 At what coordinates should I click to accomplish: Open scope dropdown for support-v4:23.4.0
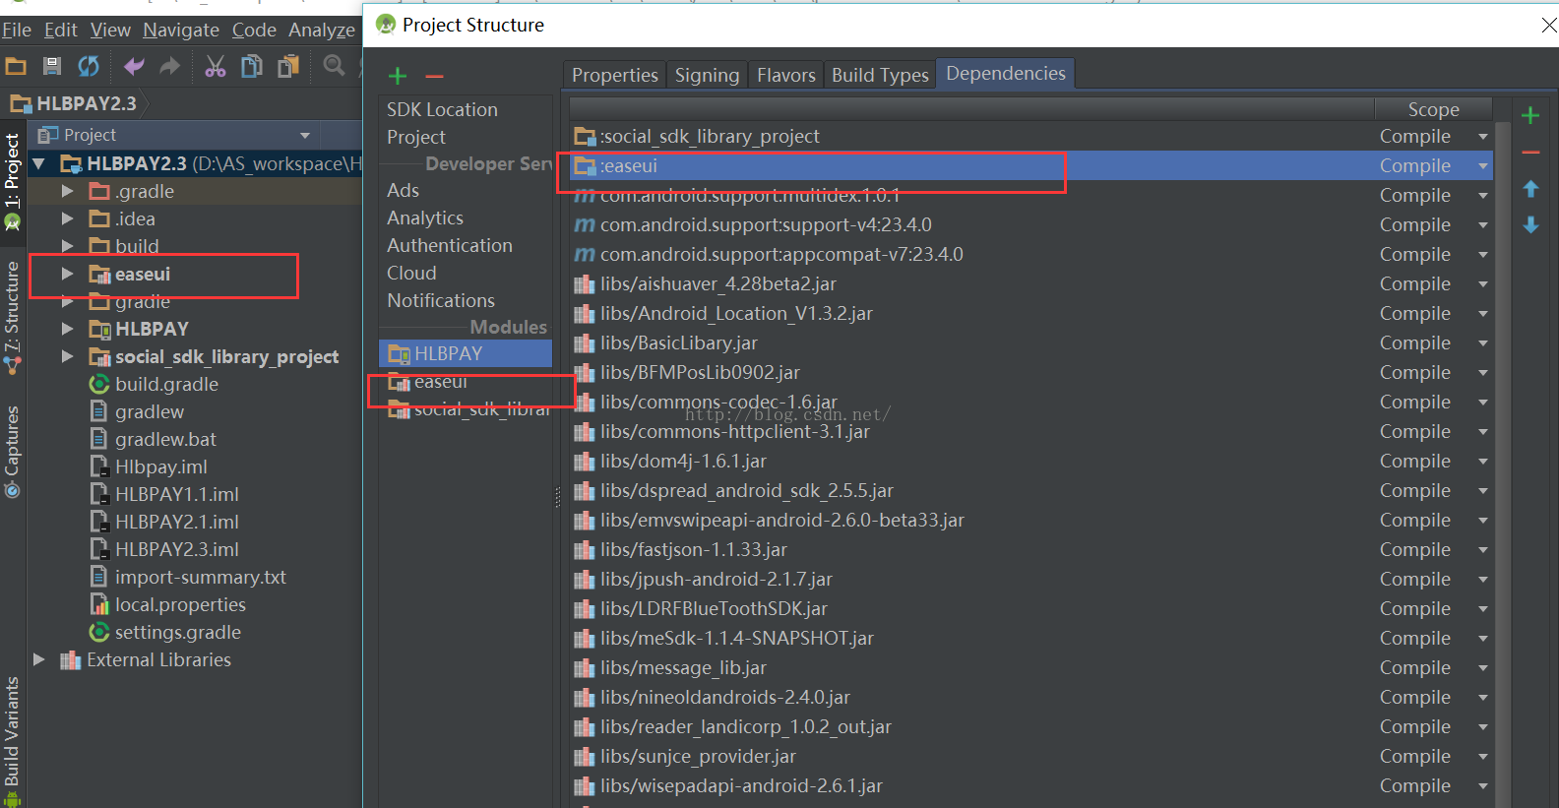click(1483, 225)
